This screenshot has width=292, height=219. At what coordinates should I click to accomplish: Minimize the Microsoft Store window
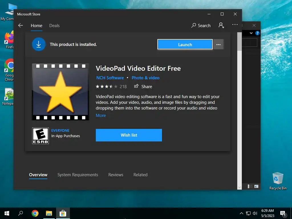(x=209, y=14)
